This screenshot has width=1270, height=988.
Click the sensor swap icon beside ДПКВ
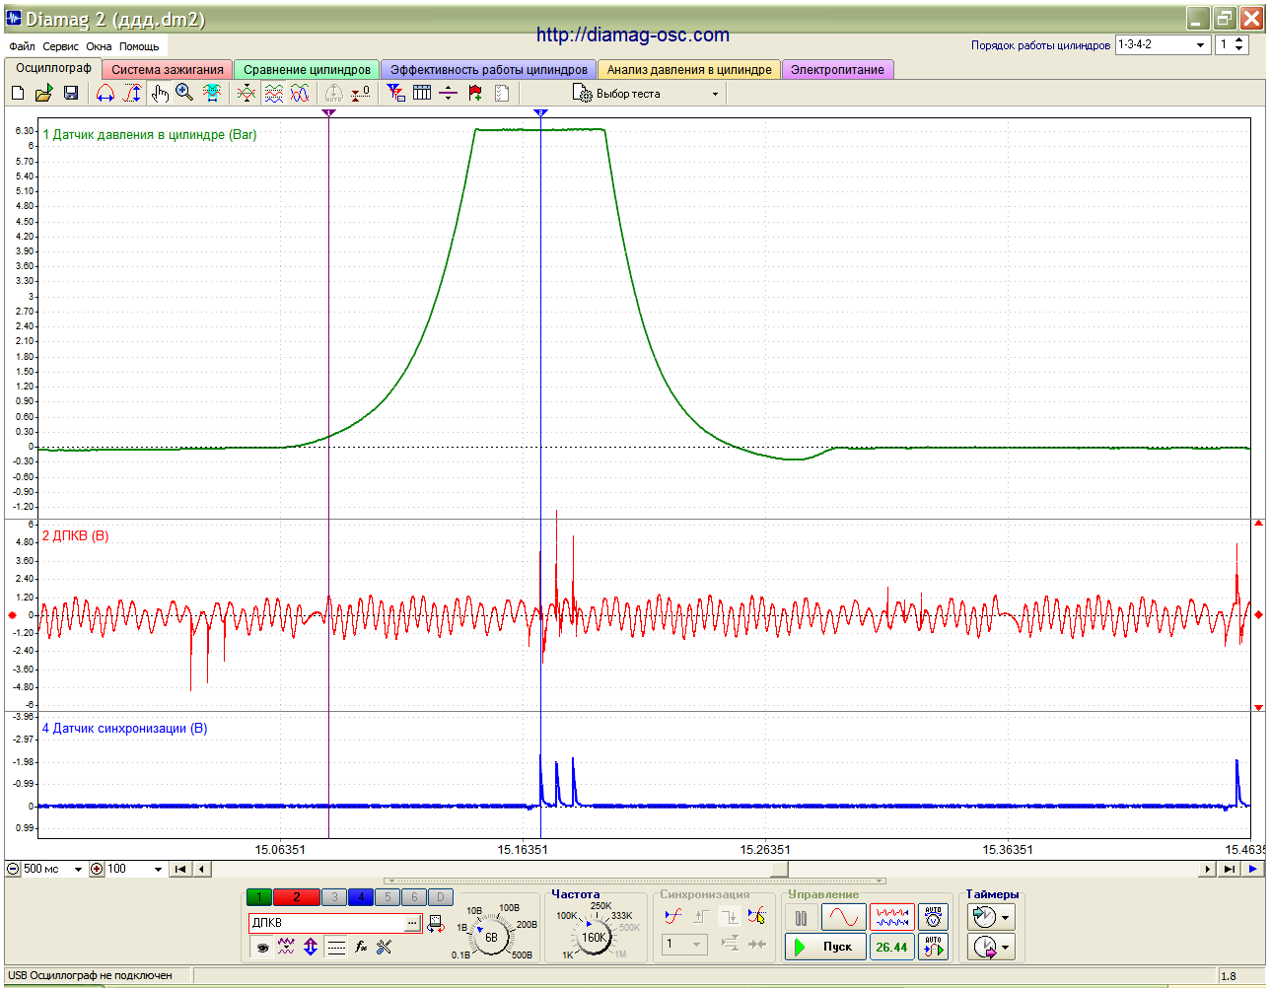435,924
